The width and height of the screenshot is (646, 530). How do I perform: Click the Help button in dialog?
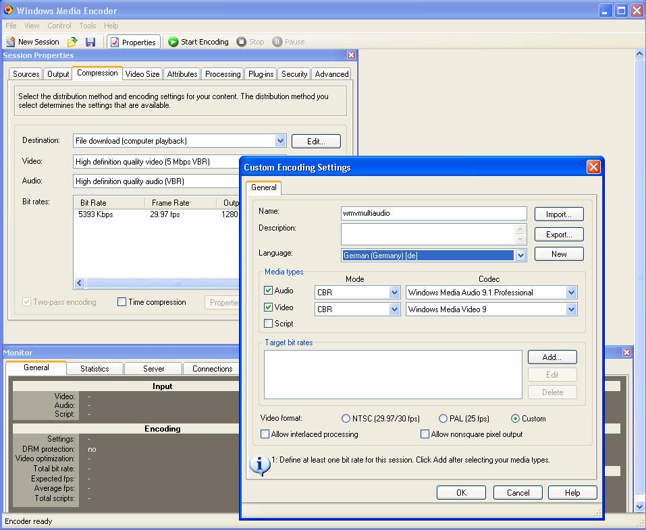[572, 492]
